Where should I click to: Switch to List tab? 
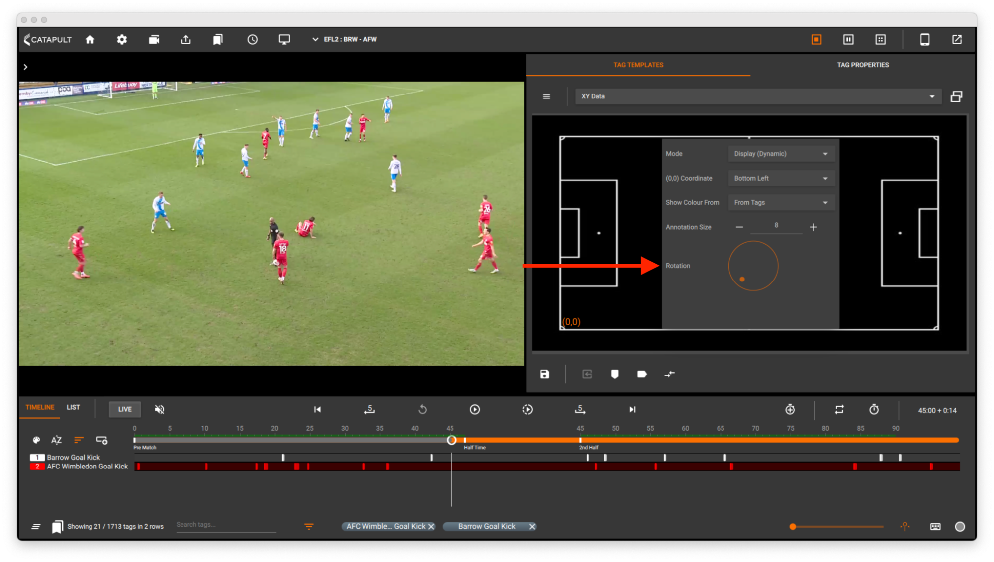73,407
